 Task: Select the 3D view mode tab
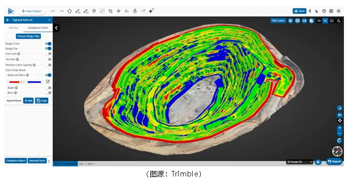click(x=325, y=21)
